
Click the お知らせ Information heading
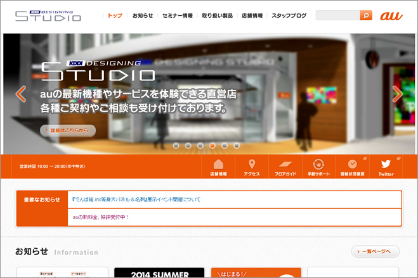click(56, 251)
